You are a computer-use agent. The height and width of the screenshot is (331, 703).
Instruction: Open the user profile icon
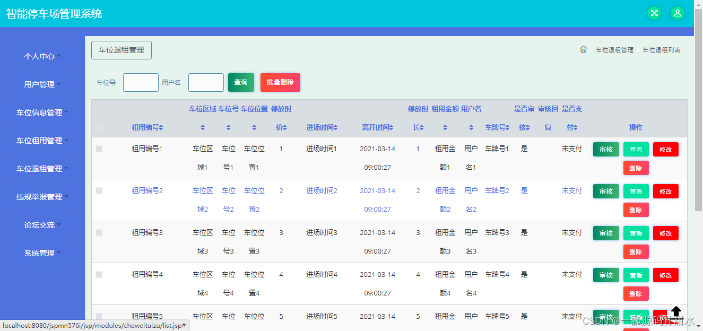point(678,13)
